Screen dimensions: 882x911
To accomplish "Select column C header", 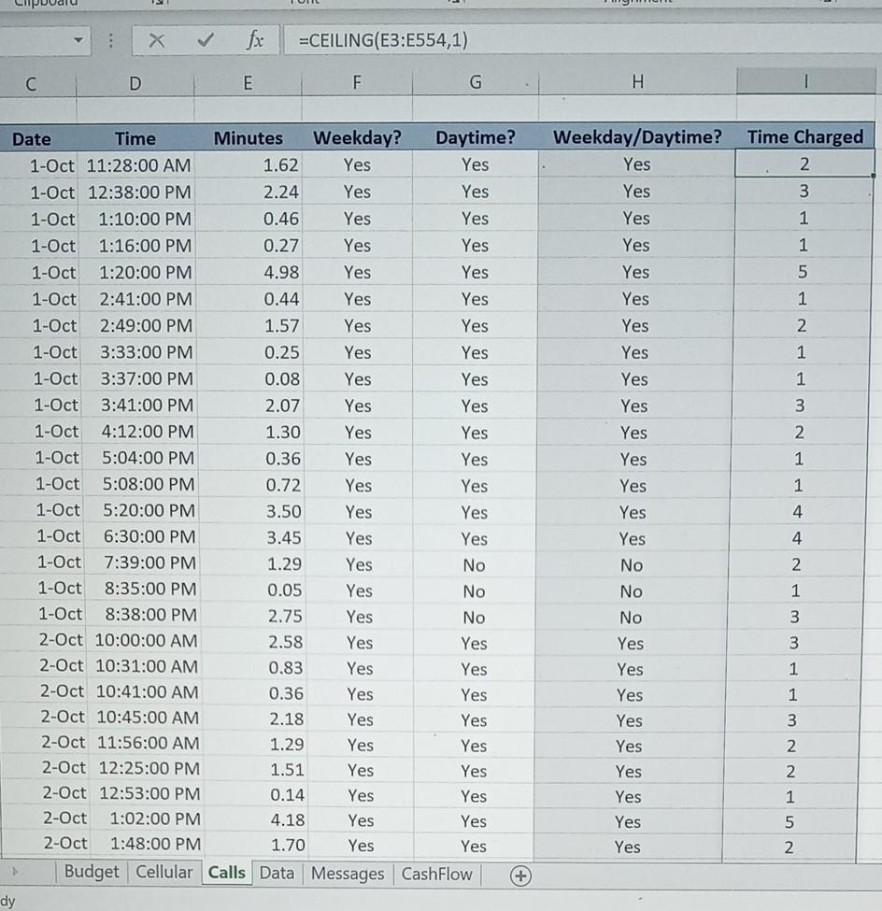I will [31, 83].
